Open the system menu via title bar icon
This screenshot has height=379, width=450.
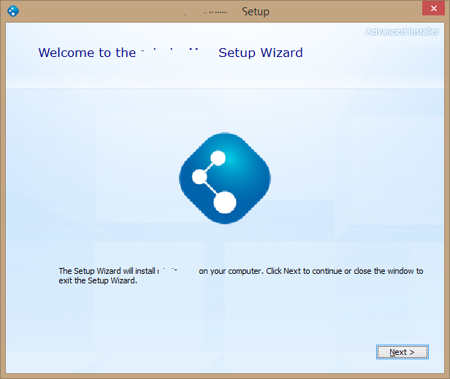(x=12, y=11)
